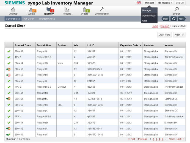The height and width of the screenshot is (143, 190).
Task: Sort by Expiration Date column arrow
Action: [140, 45]
